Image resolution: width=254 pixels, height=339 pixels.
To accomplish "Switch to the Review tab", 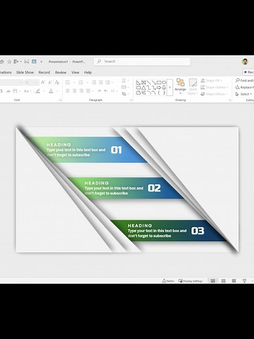I will (61, 72).
